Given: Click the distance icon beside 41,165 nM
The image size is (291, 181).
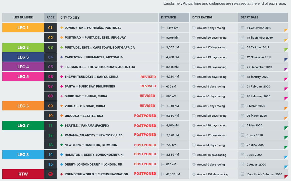Looking at the screenshot, I should 163,174.
